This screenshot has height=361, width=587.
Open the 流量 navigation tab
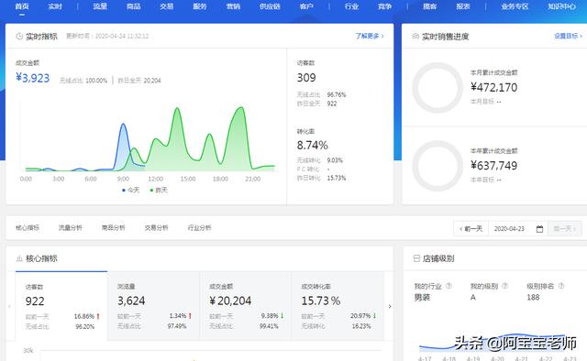point(100,6)
